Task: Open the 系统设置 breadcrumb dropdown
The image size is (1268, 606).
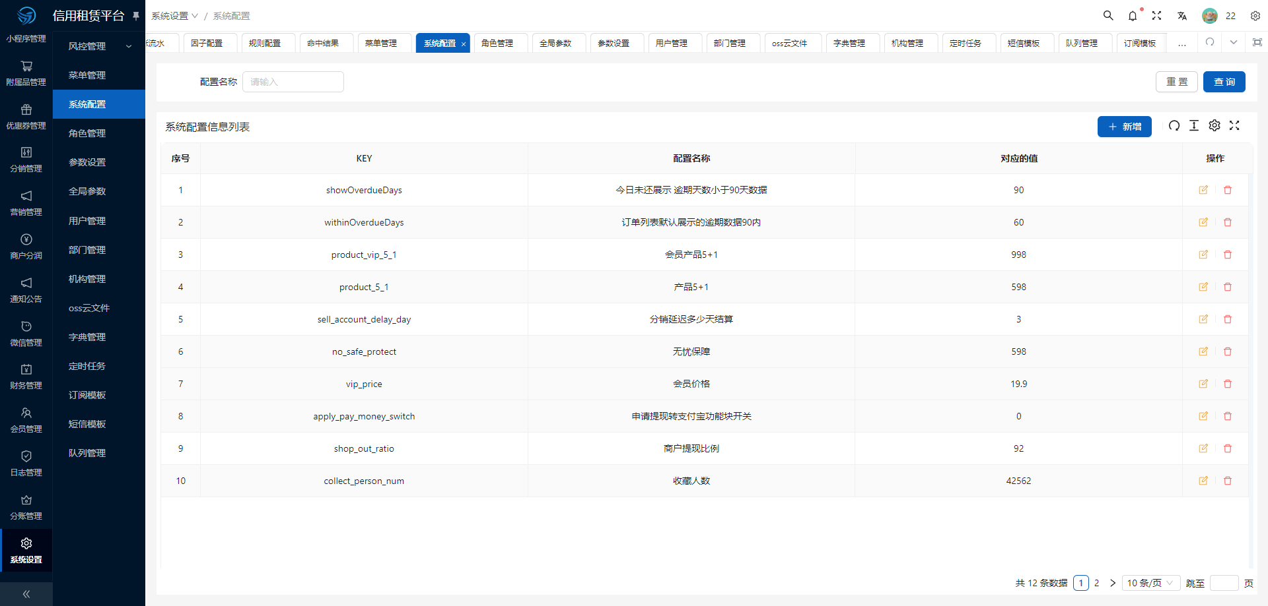Action: pyautogui.click(x=174, y=16)
